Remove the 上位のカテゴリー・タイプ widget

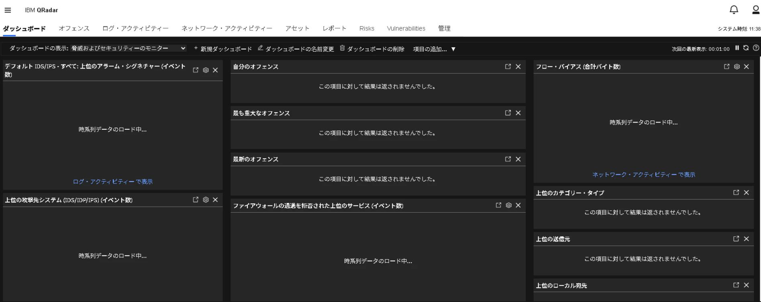point(746,193)
